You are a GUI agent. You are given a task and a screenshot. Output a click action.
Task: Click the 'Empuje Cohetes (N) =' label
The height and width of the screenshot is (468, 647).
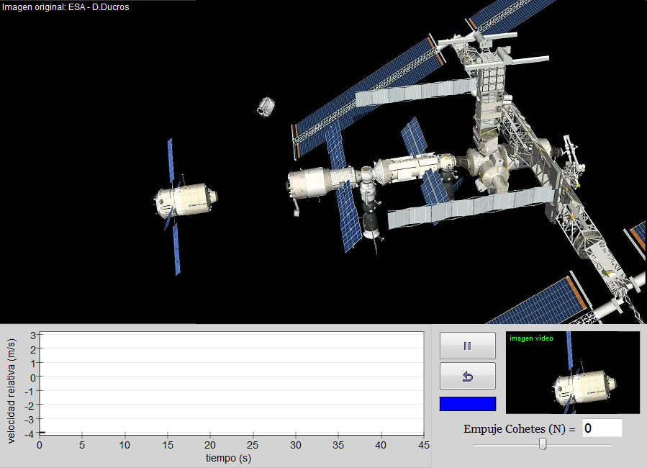point(520,429)
